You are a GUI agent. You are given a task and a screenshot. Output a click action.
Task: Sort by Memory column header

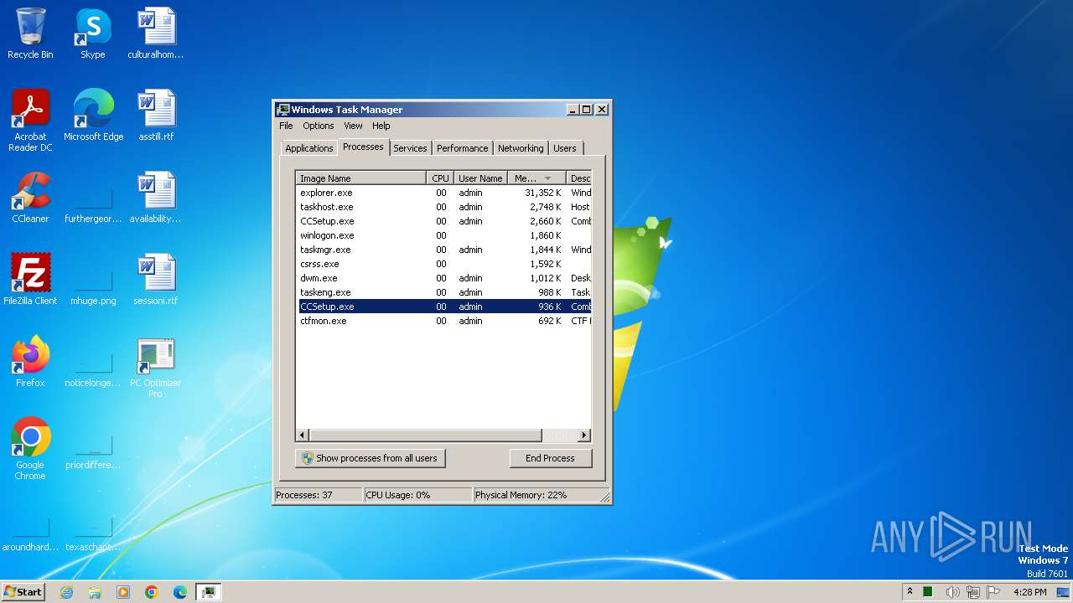click(x=536, y=178)
